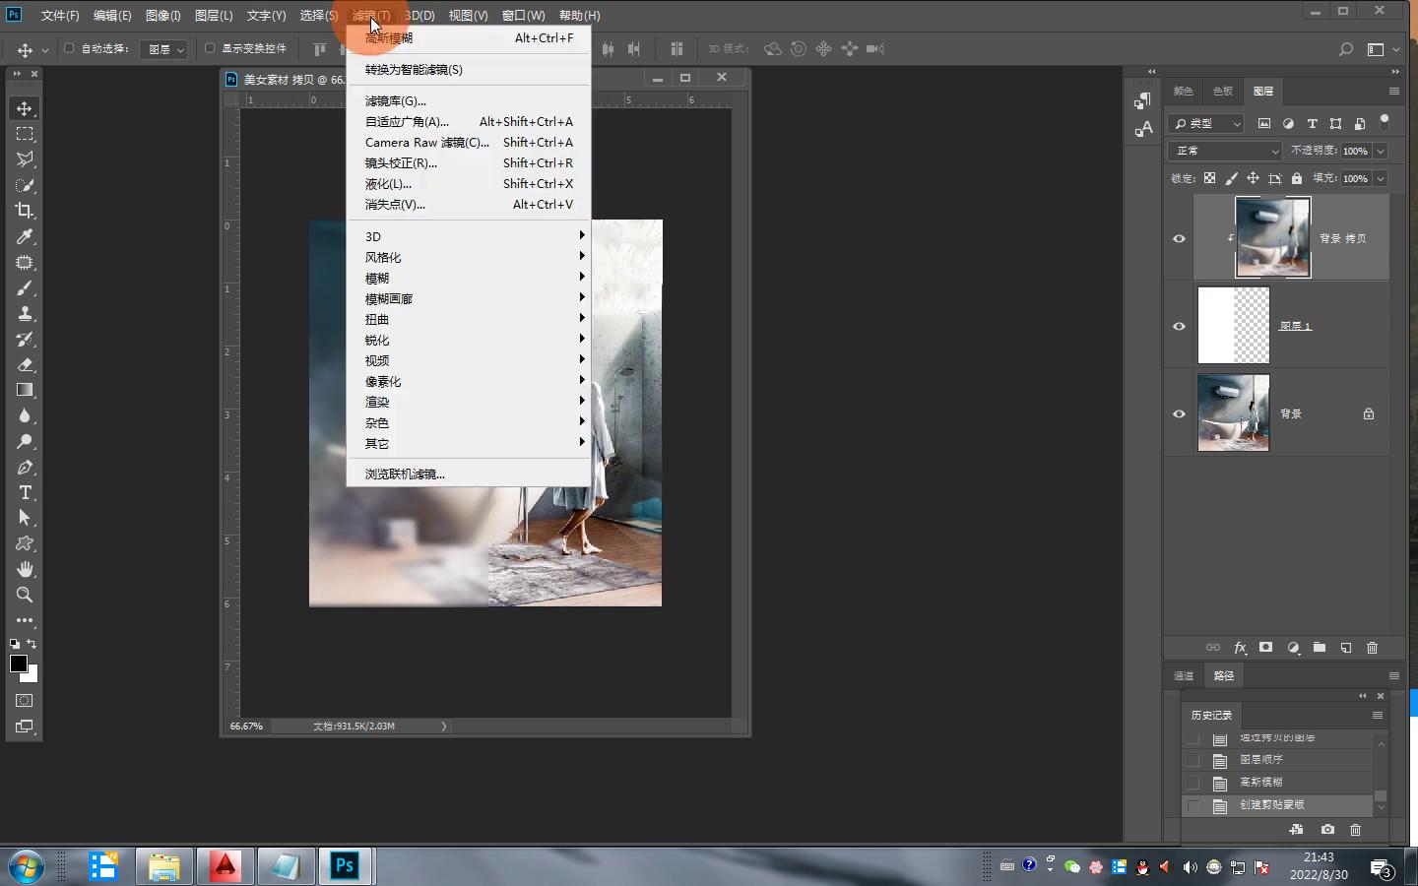Open the blend mode 正常 dropdown

1224,151
